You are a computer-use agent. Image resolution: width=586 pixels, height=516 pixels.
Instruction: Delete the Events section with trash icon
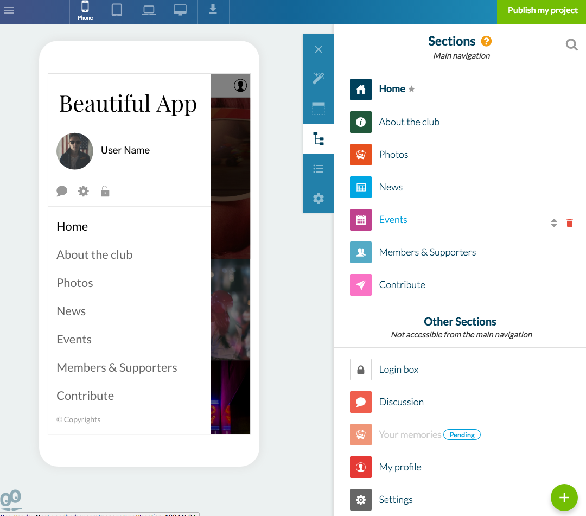click(569, 223)
